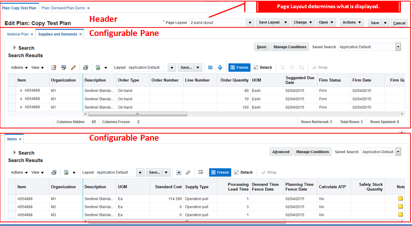Close the Supplies and Demands tab
The height and width of the screenshot is (226, 412).
pyautogui.click(x=80, y=35)
